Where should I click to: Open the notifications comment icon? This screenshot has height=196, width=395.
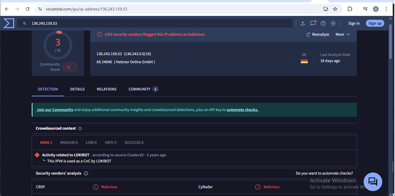point(313,23)
